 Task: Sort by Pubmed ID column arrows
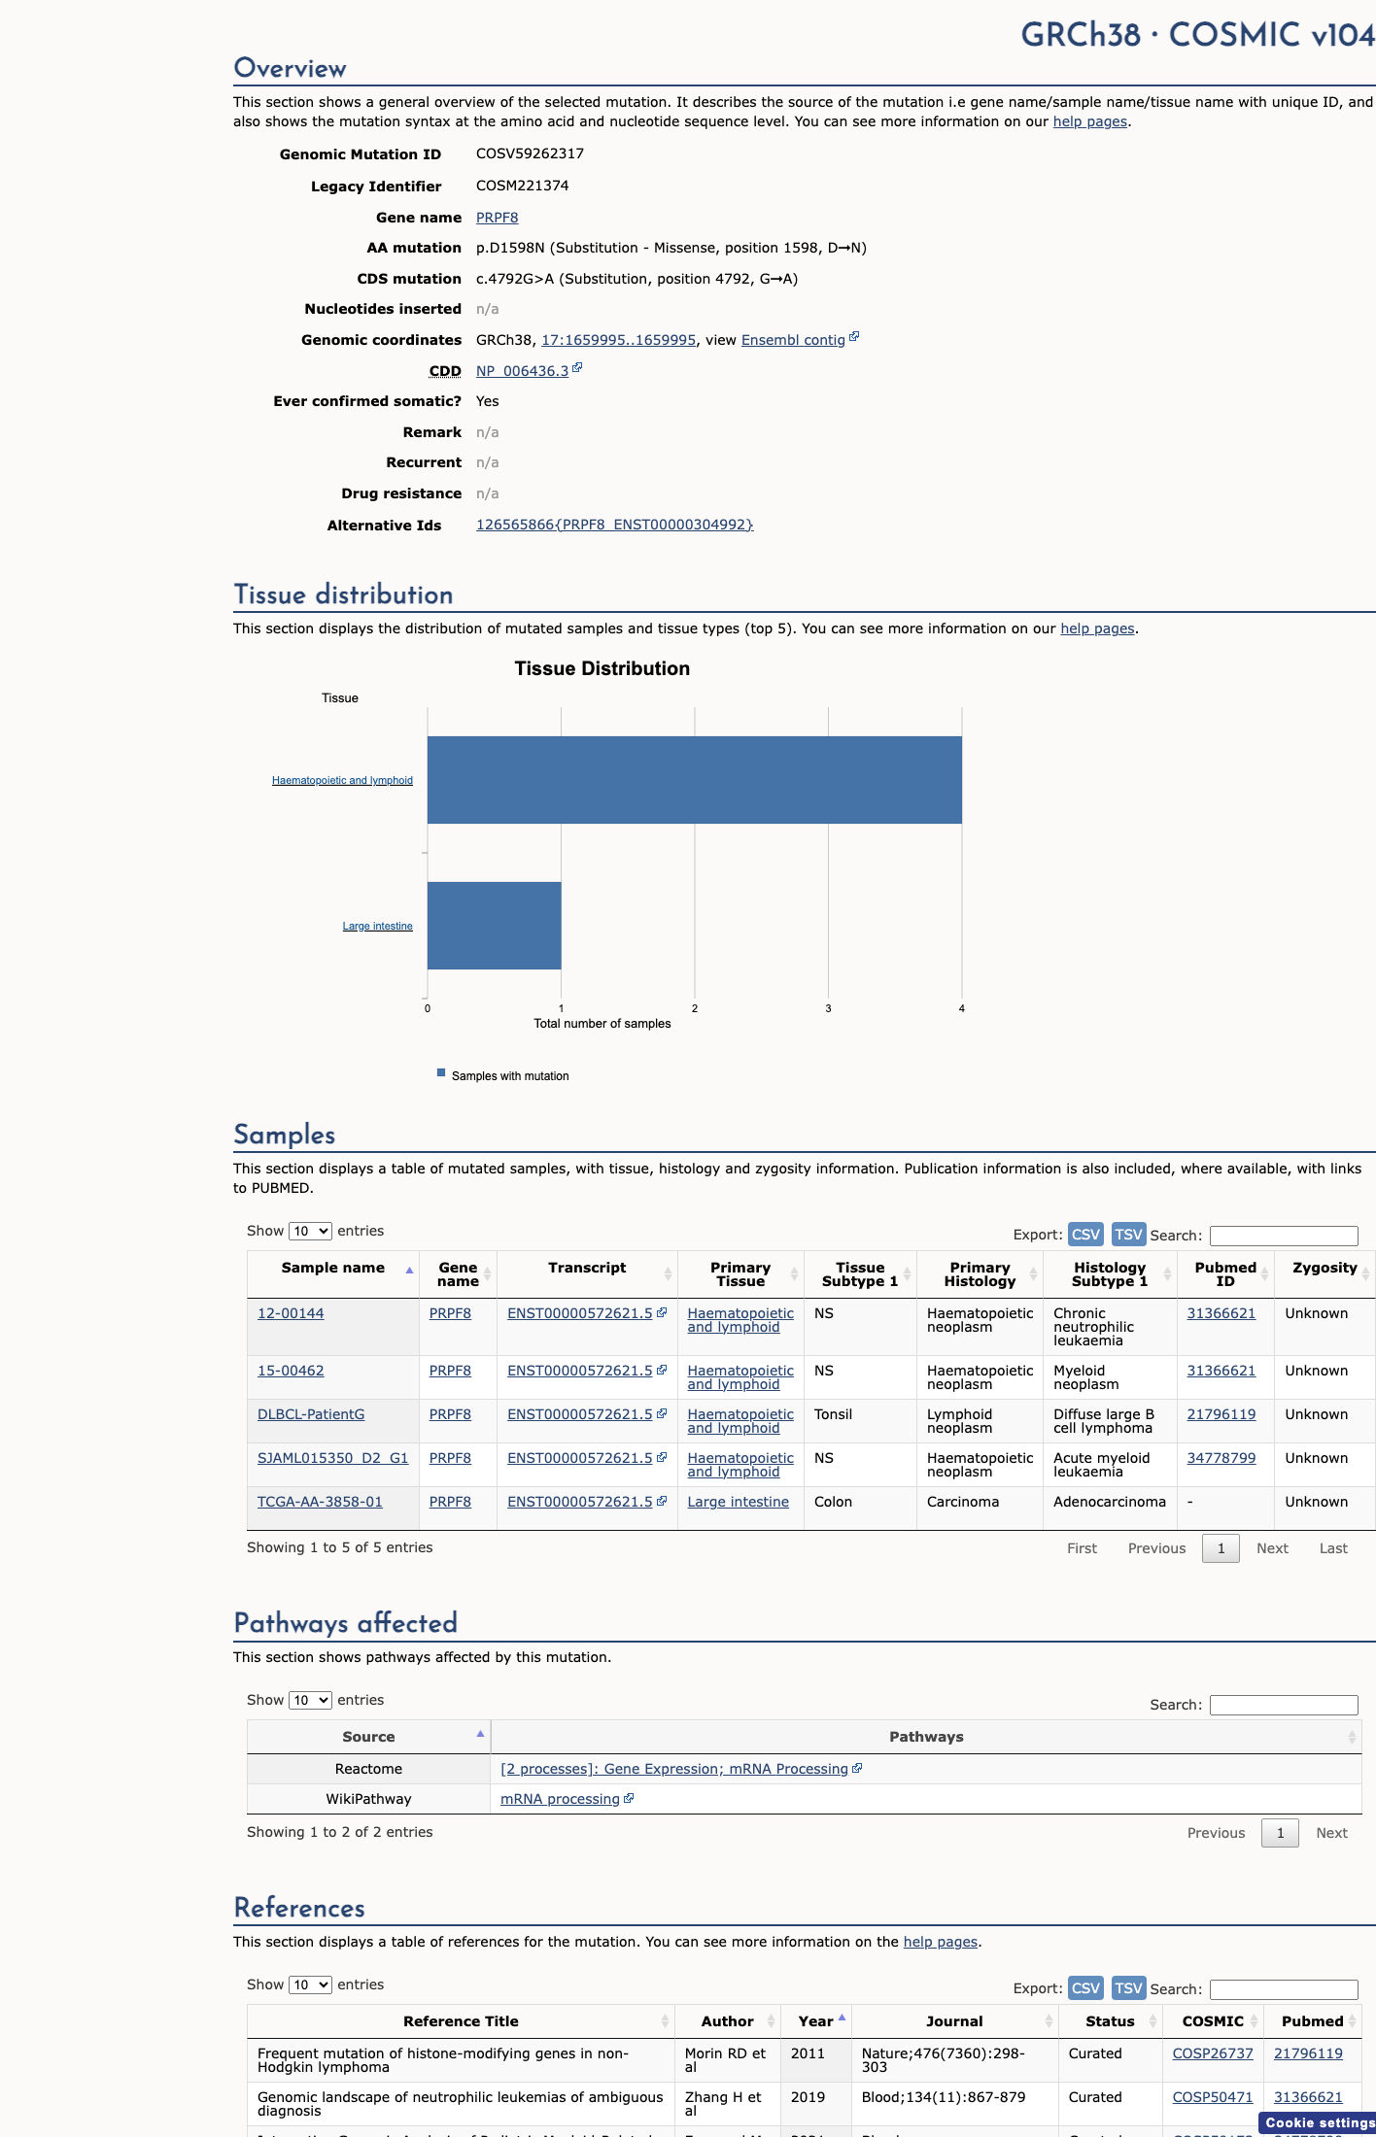point(1264,1273)
